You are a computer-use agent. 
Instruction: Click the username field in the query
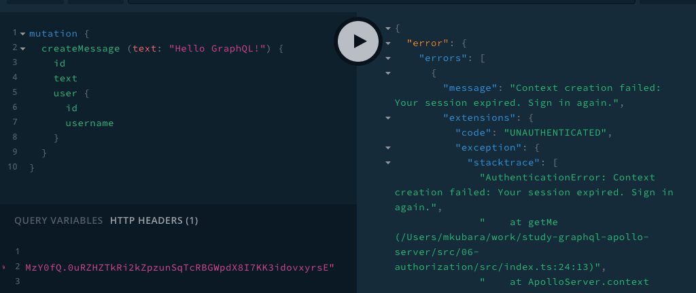[x=89, y=123]
